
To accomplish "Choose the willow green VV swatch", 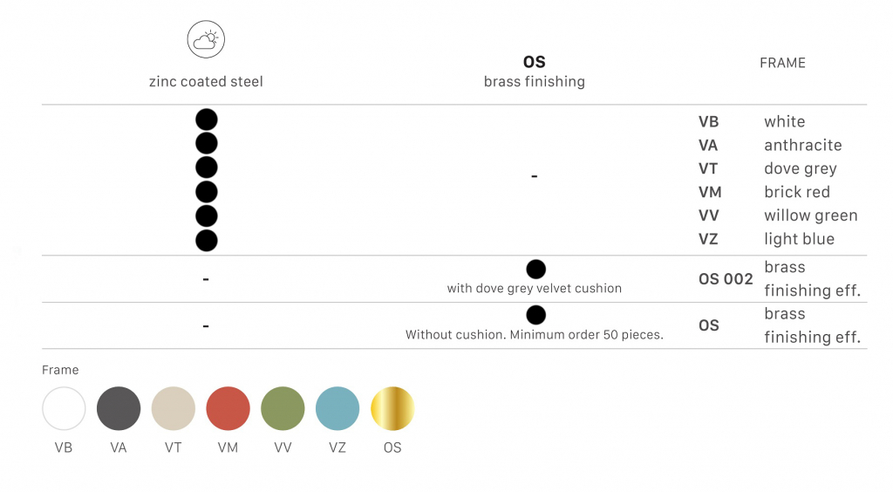I will (x=283, y=408).
